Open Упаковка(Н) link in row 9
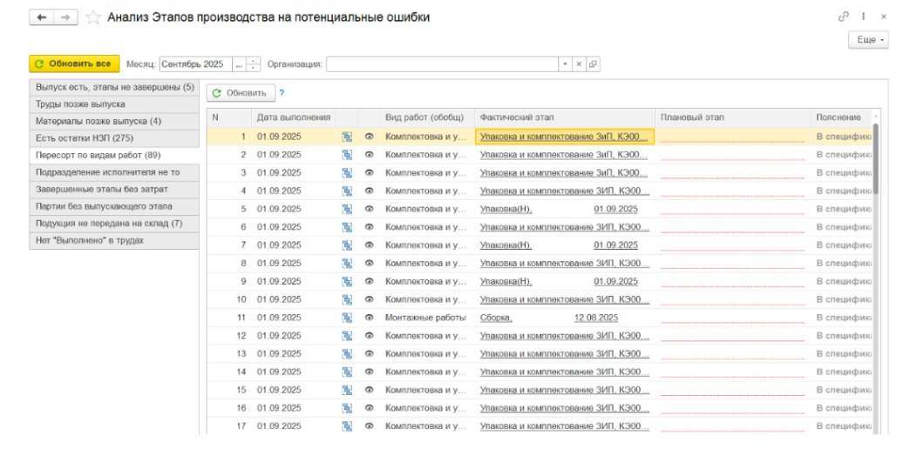This screenshot has height=455, width=917. (559, 281)
